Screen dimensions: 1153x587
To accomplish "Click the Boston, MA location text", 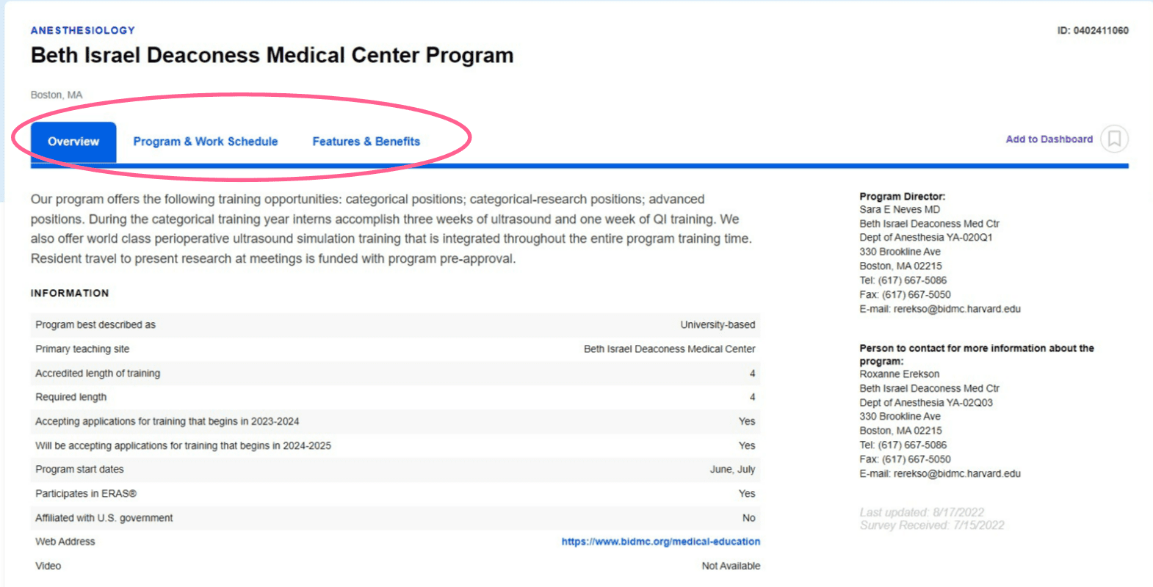I will pos(57,95).
